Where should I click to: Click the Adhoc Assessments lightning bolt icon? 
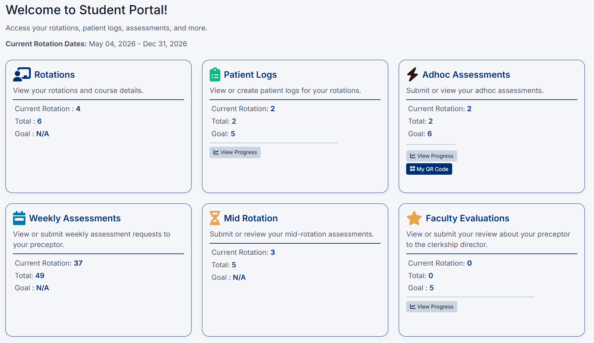click(412, 75)
